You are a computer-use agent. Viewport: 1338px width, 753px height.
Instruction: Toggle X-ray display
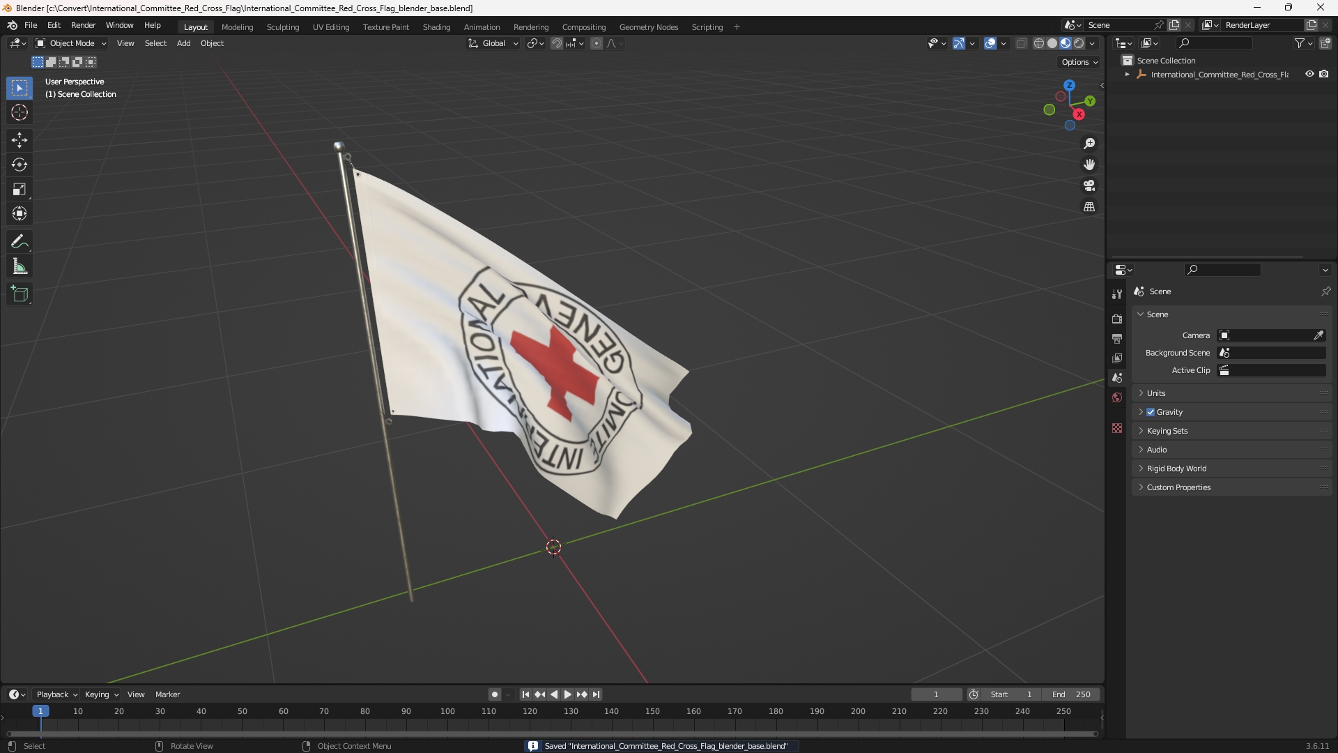(1022, 43)
